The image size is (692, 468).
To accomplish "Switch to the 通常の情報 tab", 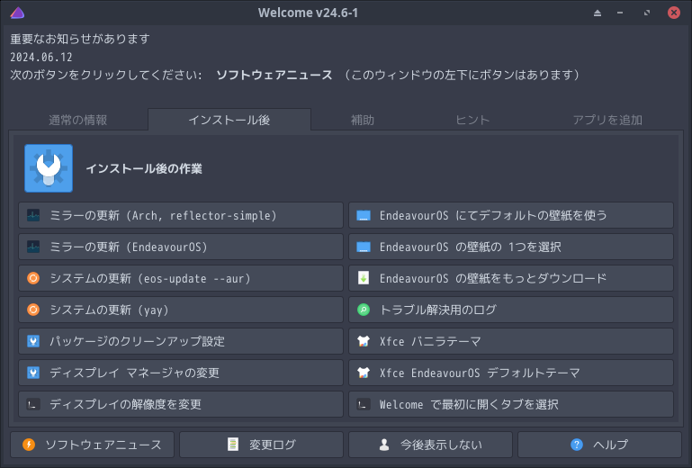I will (77, 120).
